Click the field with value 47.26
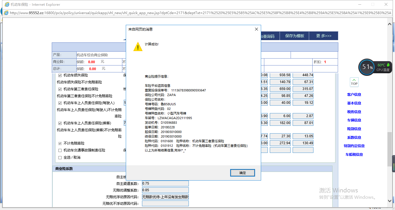 303,96
